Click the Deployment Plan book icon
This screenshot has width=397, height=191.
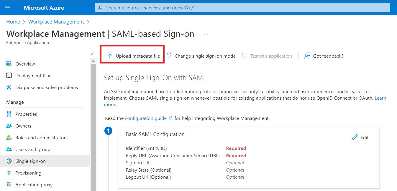[9, 76]
